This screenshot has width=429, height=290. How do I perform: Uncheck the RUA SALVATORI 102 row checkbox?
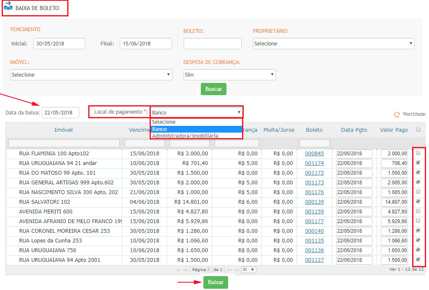[x=418, y=202]
